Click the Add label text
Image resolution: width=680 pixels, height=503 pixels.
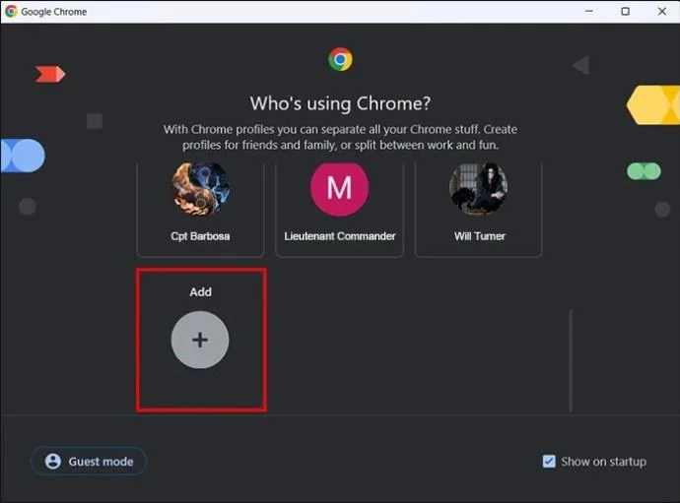pyautogui.click(x=200, y=292)
